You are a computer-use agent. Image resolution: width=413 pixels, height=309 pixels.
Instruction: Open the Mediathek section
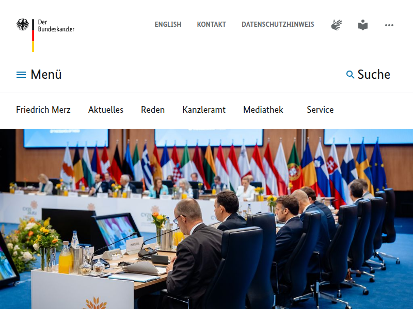(x=263, y=110)
